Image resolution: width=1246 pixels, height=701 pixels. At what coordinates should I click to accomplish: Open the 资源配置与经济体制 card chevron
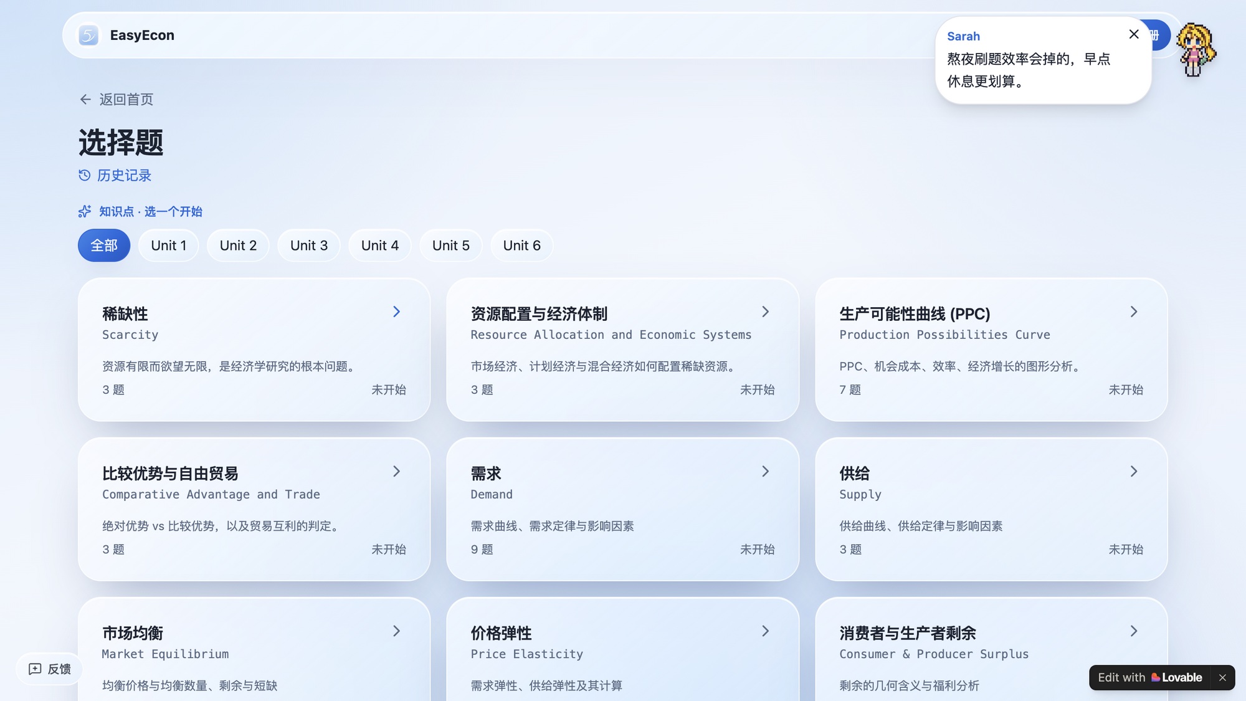point(765,312)
